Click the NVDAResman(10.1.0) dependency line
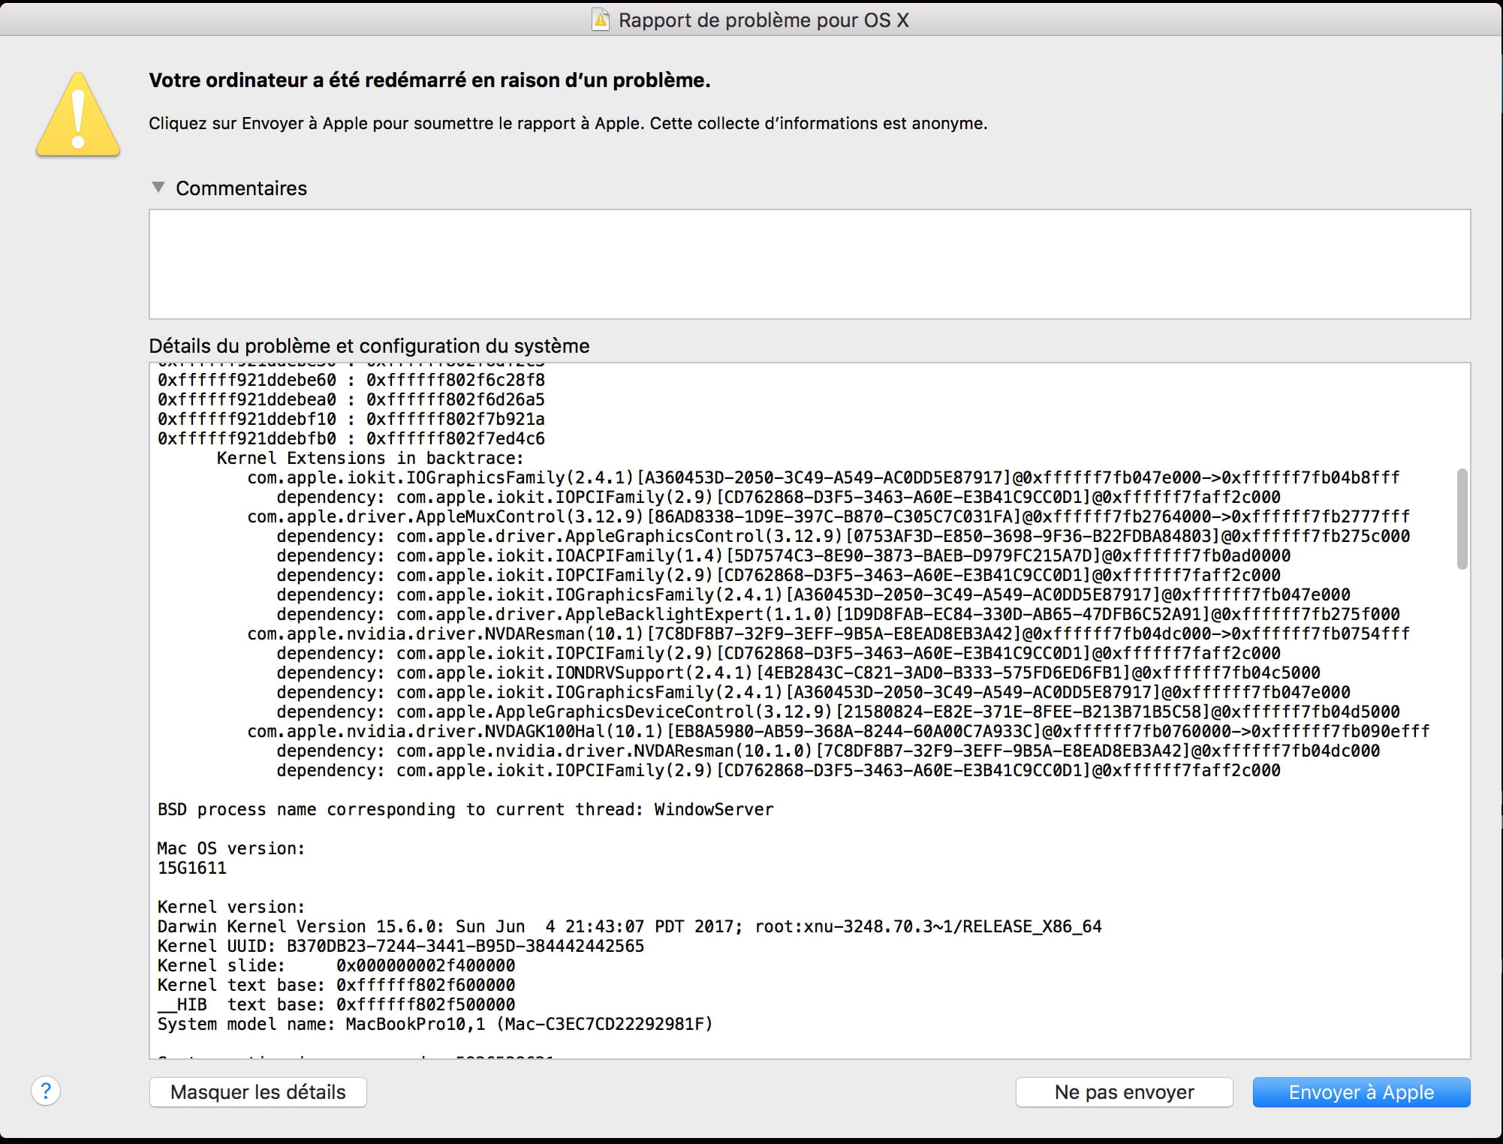Image resolution: width=1503 pixels, height=1144 pixels. [829, 751]
